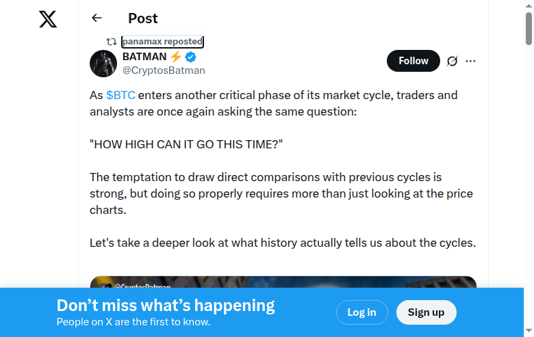This screenshot has width=534, height=337.
Task: Open BATMAN's profile avatar
Action: pyautogui.click(x=103, y=64)
